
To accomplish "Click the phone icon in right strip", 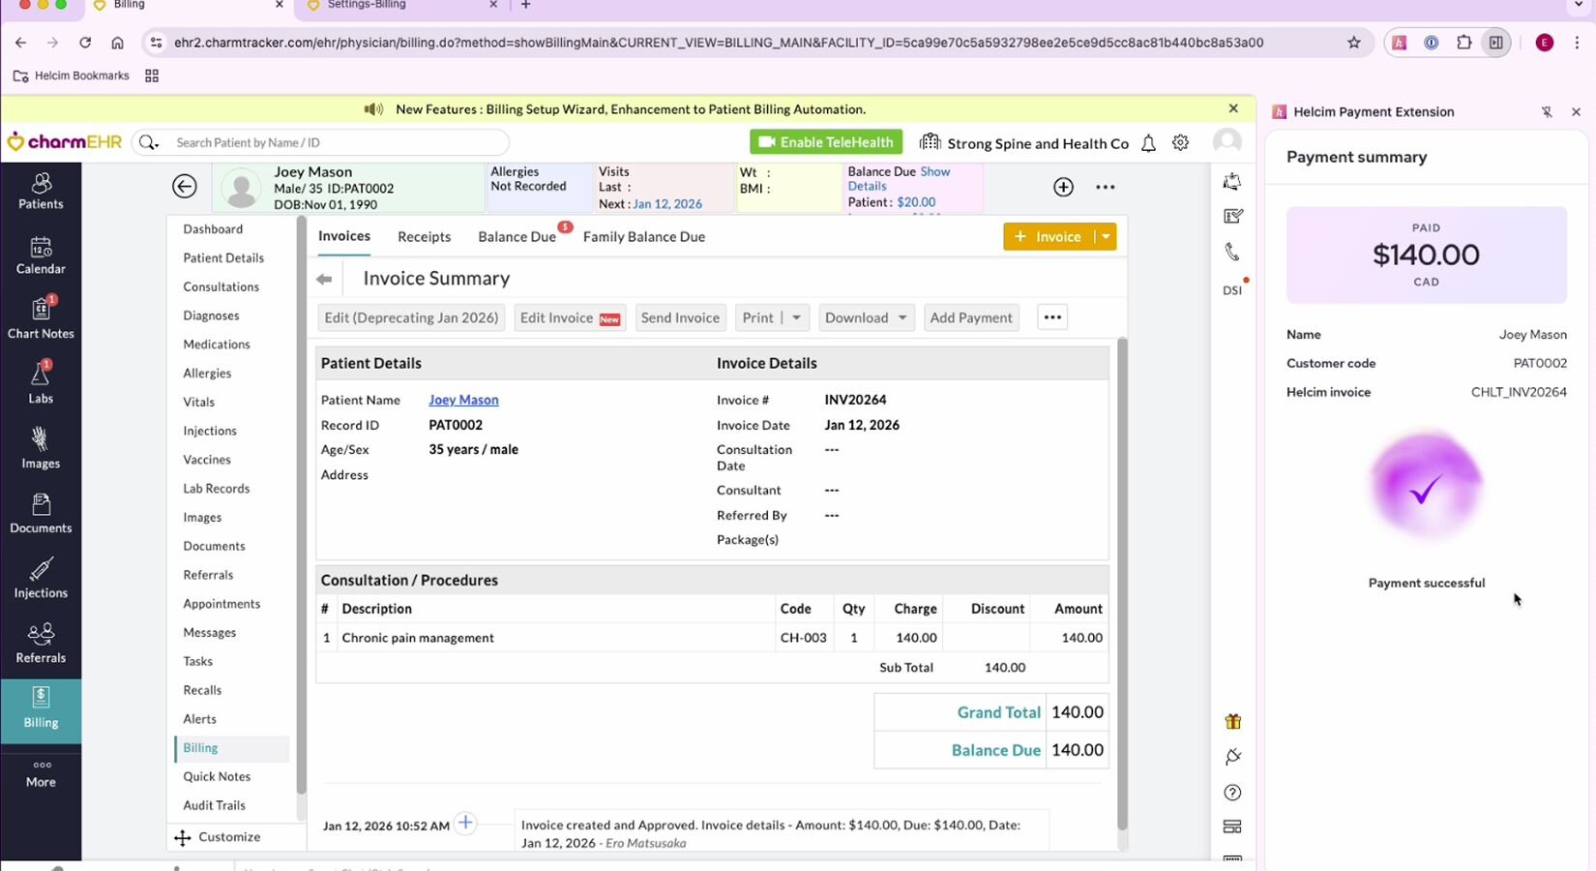I will point(1232,252).
